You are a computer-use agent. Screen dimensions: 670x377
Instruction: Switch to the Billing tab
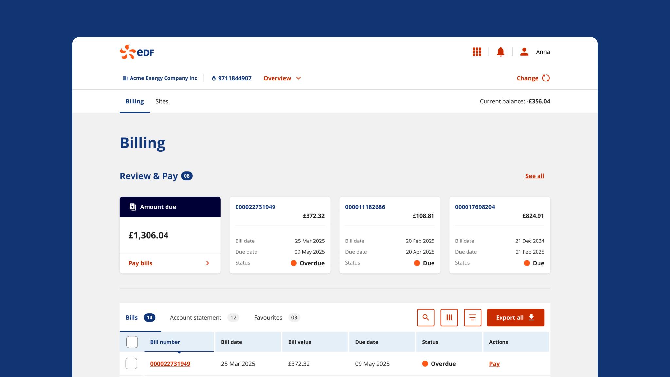click(x=134, y=101)
